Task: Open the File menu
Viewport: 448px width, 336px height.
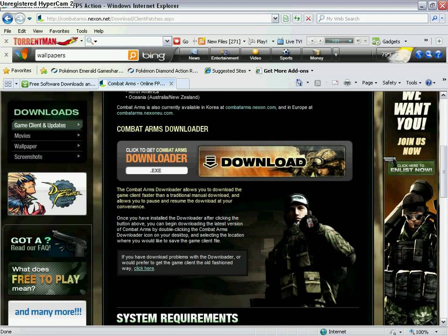Action: point(7,31)
